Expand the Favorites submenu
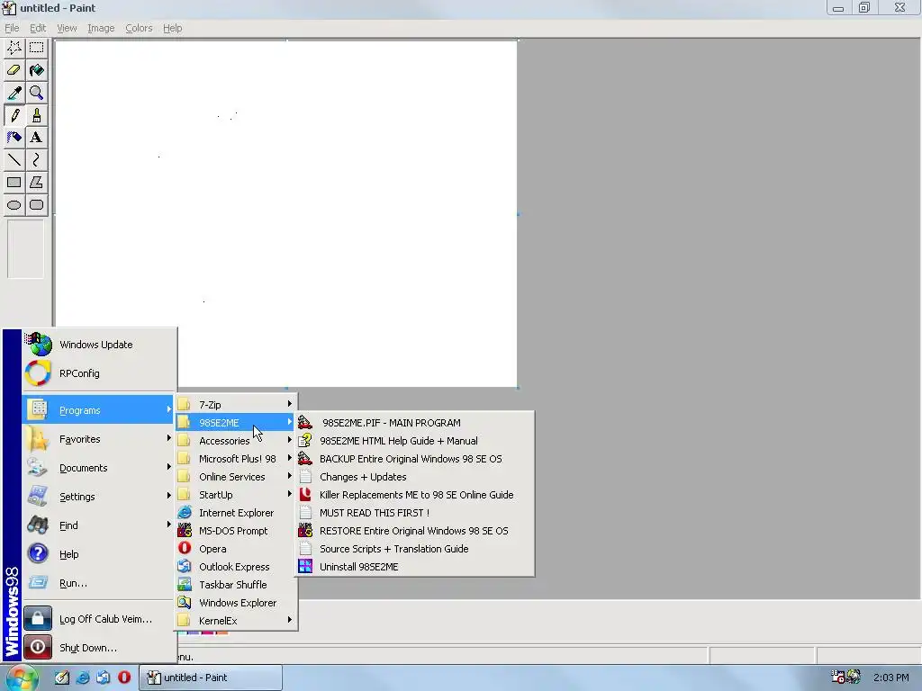The image size is (922, 691). pyautogui.click(x=99, y=439)
